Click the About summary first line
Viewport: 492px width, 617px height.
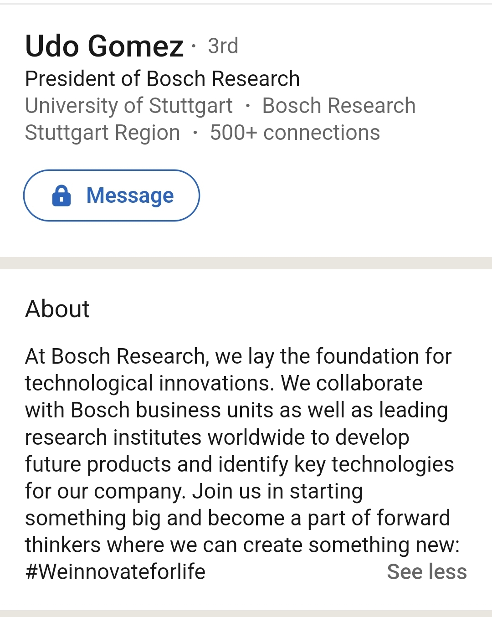238,356
